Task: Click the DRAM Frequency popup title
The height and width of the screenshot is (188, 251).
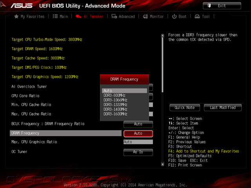Action: pos(124,79)
